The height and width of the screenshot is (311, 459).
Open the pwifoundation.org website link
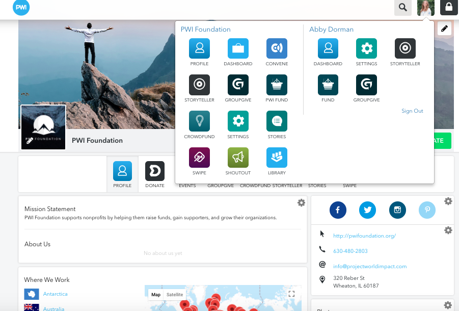tap(364, 236)
